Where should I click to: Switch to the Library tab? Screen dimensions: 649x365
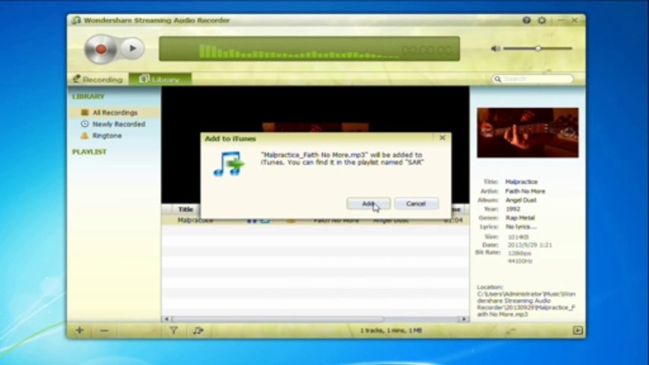[160, 79]
